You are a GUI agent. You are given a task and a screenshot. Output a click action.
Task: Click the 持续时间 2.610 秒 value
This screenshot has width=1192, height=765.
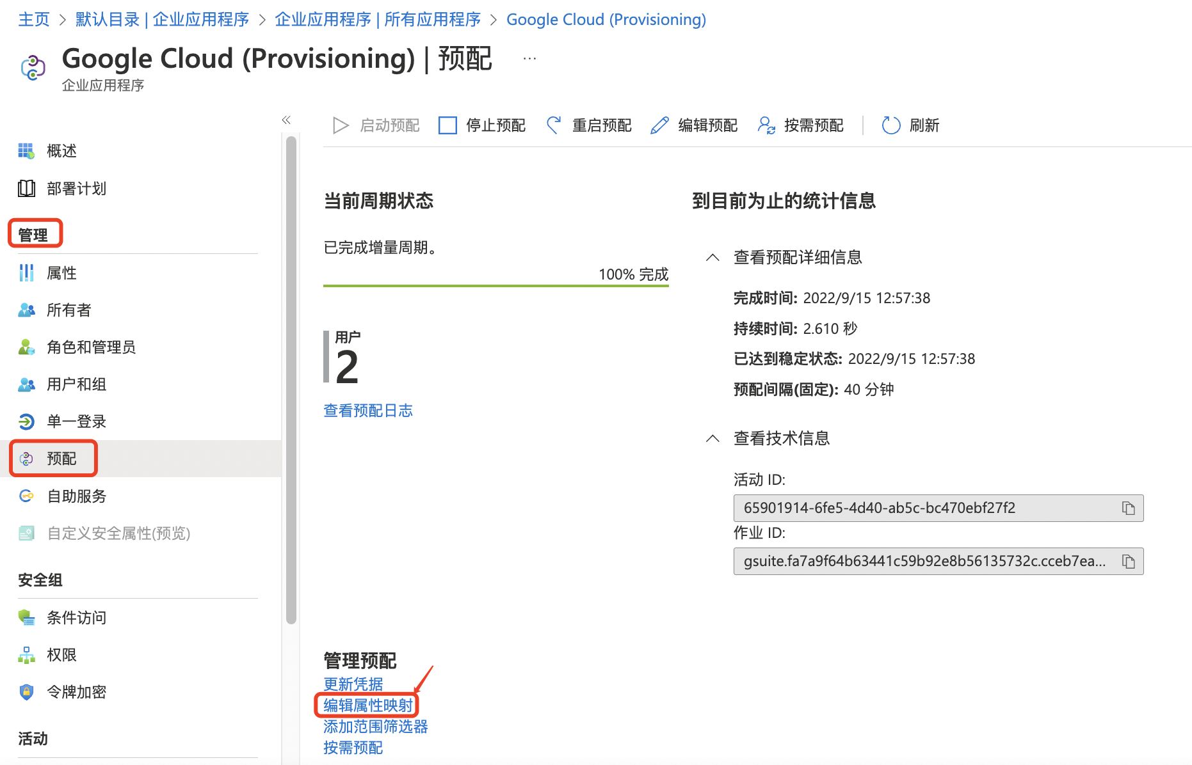click(x=830, y=329)
